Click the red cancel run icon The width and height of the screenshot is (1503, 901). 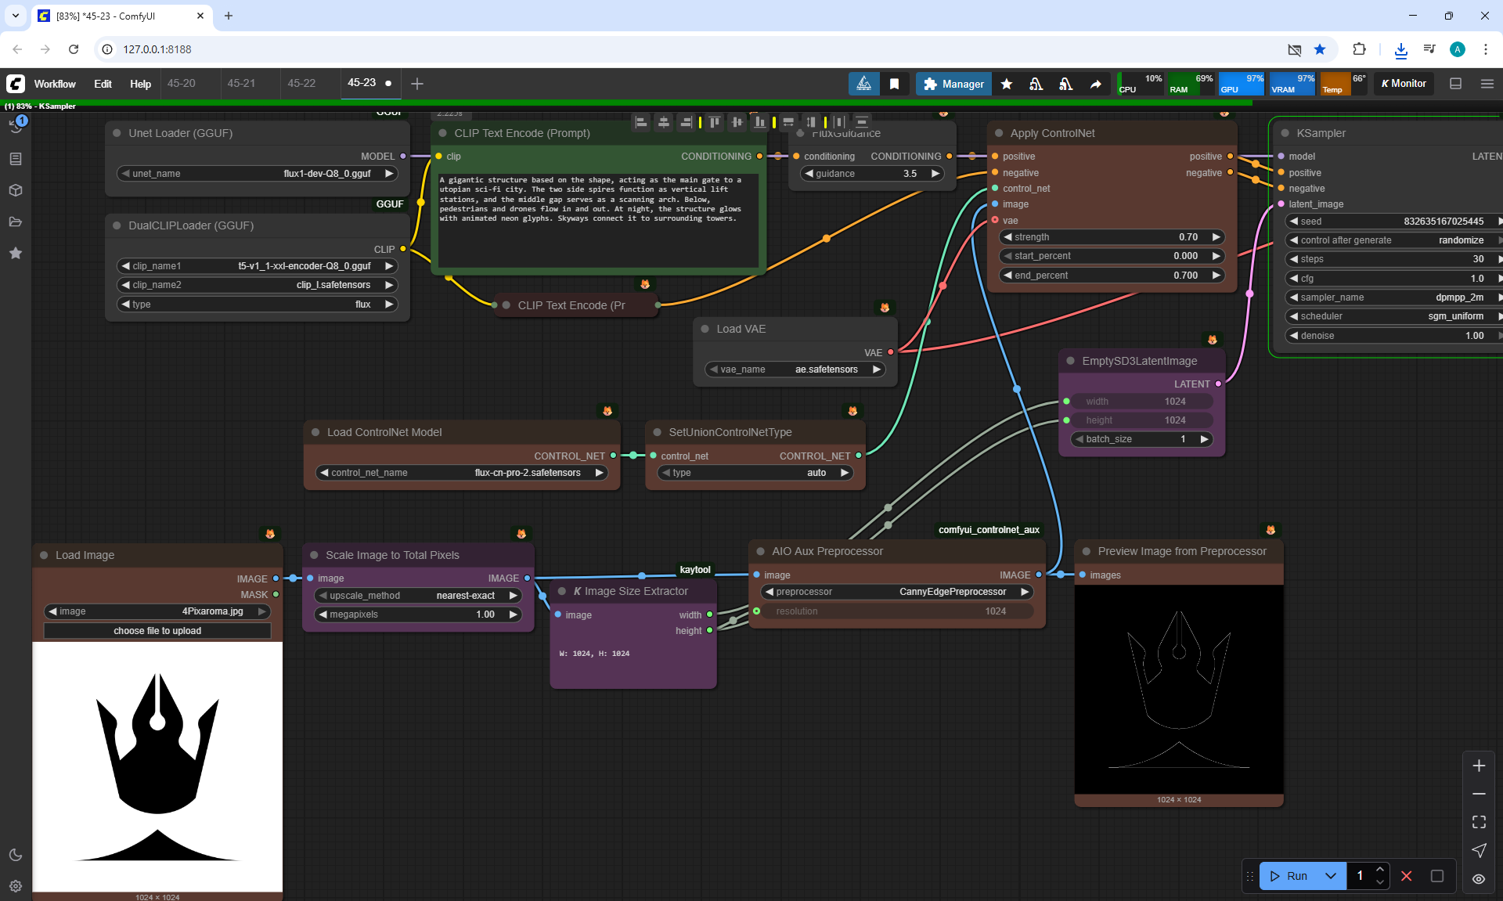tap(1407, 876)
